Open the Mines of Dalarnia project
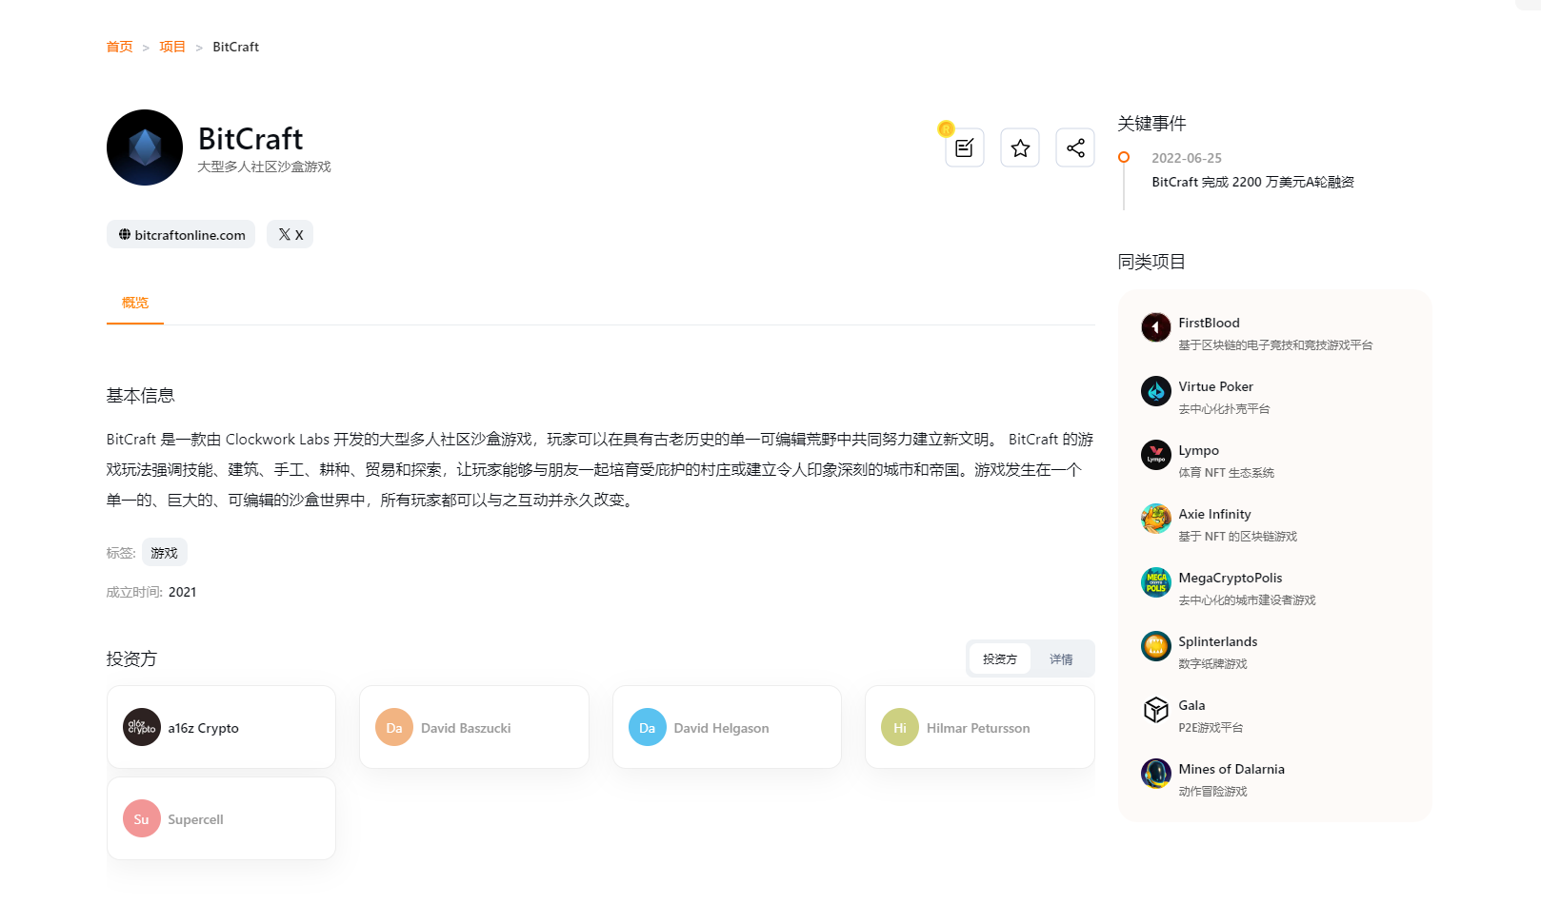Image resolution: width=1541 pixels, height=904 pixels. click(x=1231, y=769)
